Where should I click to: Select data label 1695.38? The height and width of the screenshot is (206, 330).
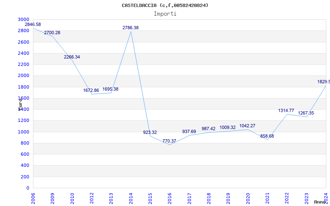[110, 89]
